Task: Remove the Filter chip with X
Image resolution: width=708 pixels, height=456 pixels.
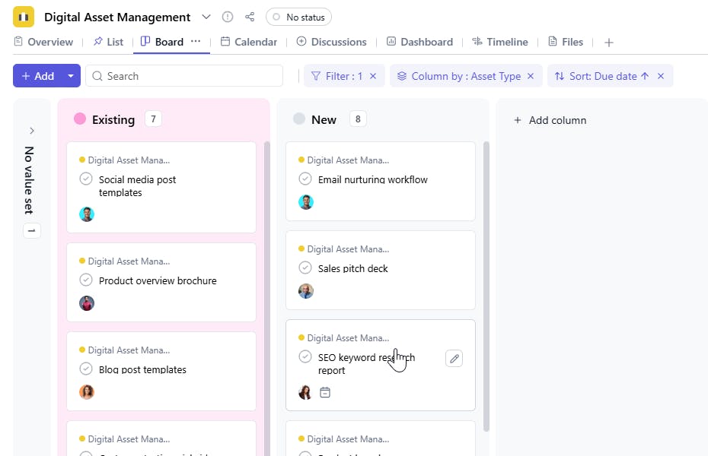Action: (373, 76)
